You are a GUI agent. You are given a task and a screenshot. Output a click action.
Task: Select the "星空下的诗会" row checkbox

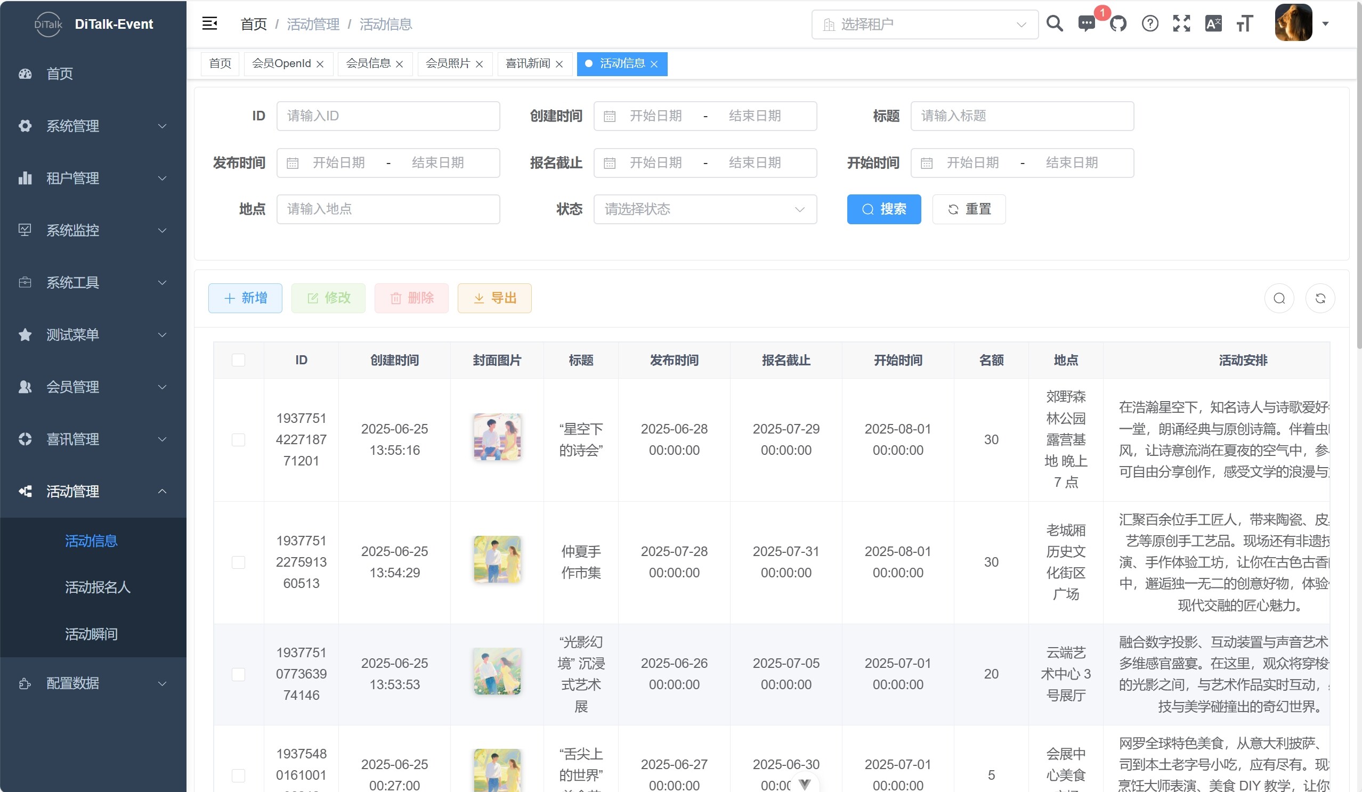point(238,440)
